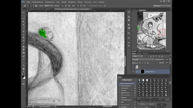Toggle the Brush panel from options bar
Screen dimensions: 193x108
(x=36, y=6)
